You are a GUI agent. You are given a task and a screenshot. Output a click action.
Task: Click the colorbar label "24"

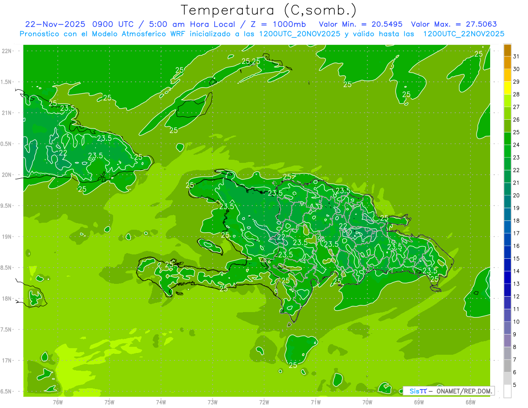coord(517,145)
